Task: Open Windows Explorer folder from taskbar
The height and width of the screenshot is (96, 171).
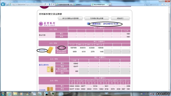Action: pos(15,94)
